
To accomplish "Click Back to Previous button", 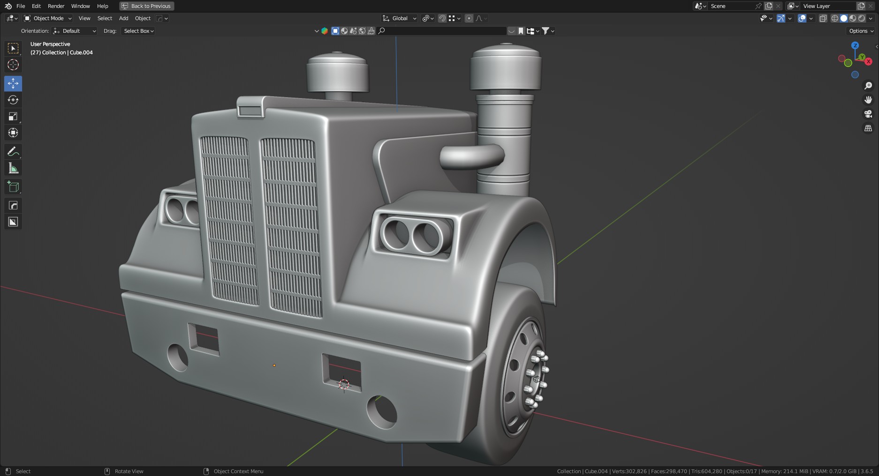I will click(147, 6).
